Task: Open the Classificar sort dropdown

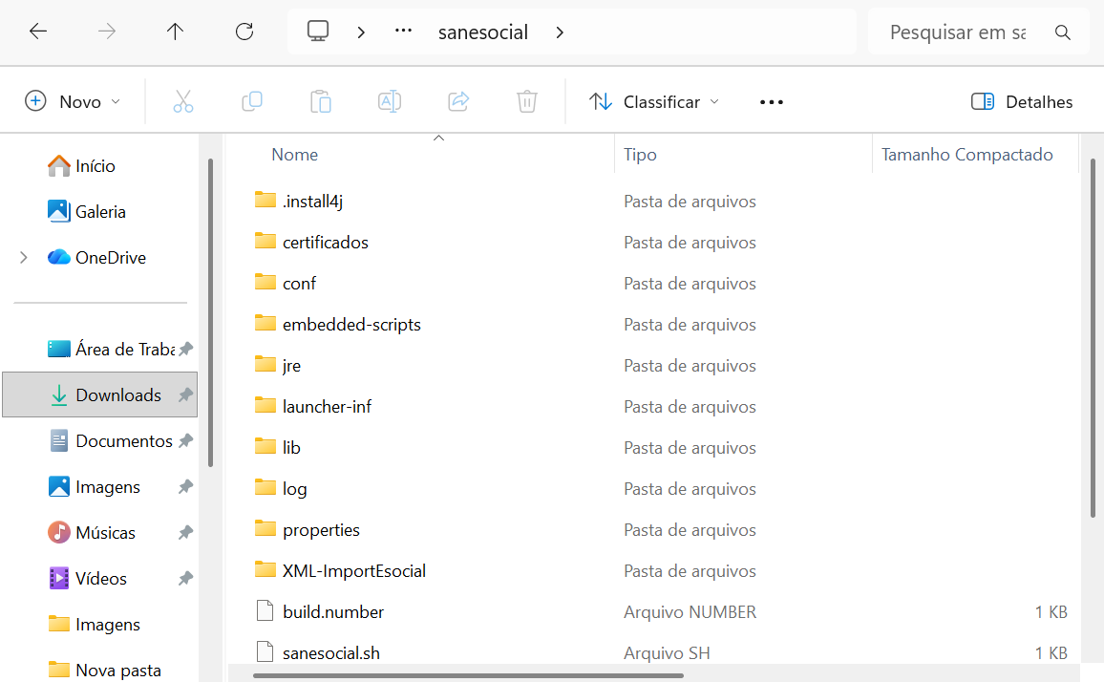Action: coord(654,101)
